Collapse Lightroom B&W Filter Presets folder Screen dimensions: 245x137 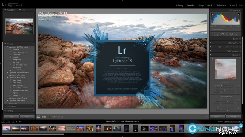click(x=7, y=47)
